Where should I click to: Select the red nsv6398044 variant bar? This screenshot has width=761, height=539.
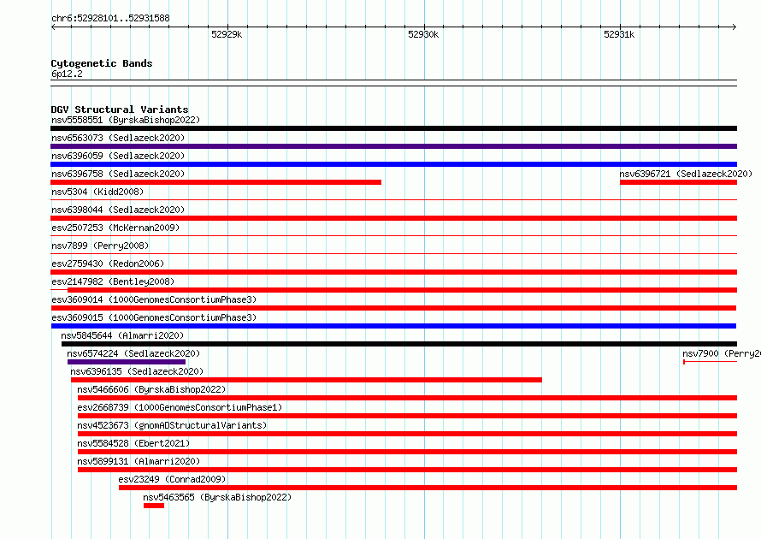click(x=393, y=218)
